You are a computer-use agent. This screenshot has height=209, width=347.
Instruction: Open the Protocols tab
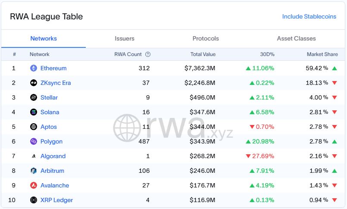point(206,38)
